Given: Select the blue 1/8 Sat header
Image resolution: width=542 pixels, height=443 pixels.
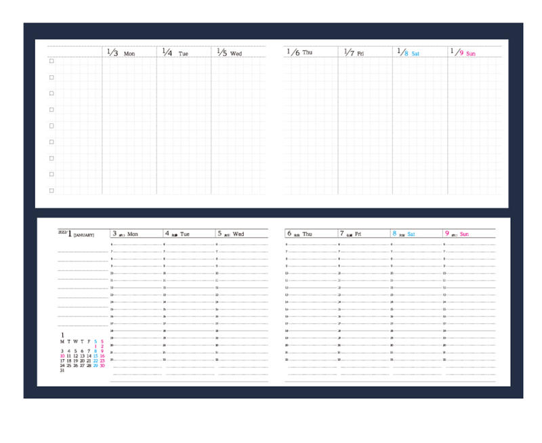Looking at the screenshot, I should [x=408, y=52].
